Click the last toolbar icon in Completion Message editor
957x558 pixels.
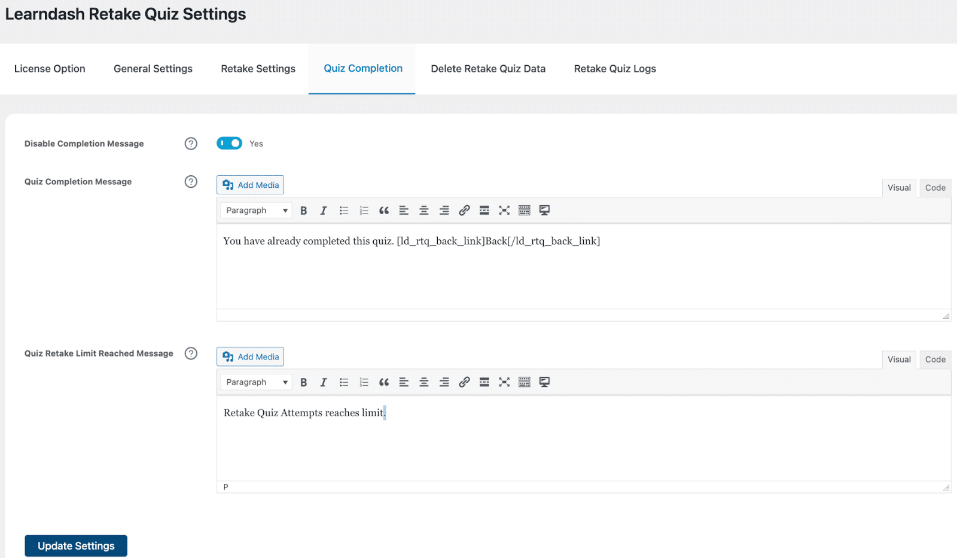click(544, 211)
